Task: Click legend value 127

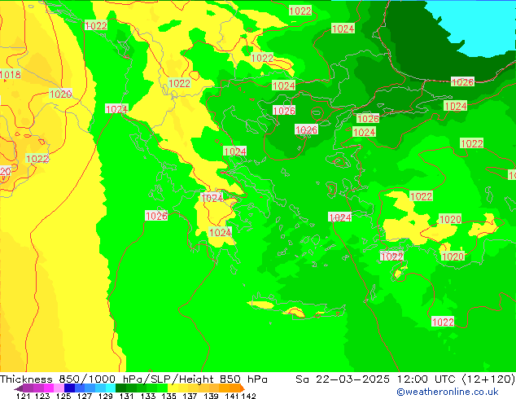Action: pos(85,396)
